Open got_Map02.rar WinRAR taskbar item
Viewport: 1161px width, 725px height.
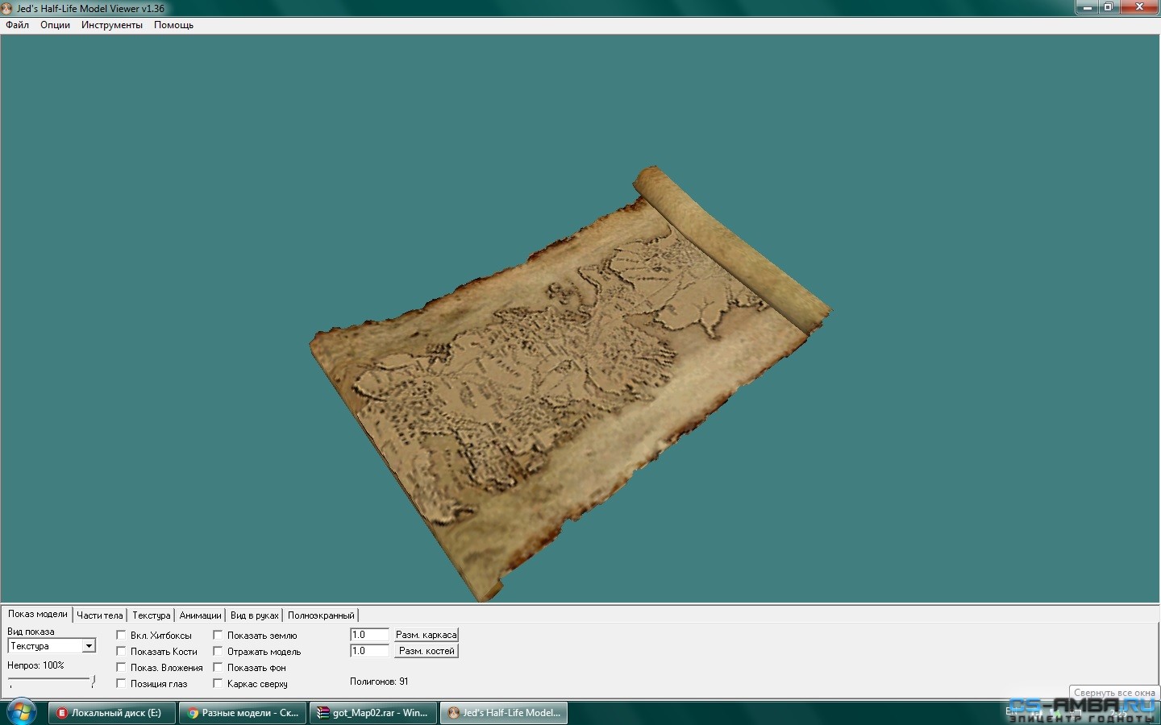point(373,713)
